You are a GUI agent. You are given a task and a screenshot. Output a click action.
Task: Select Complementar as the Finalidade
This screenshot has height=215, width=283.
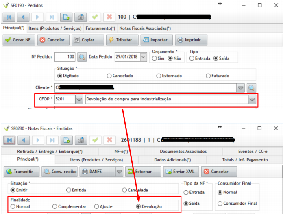pyautogui.click(x=54, y=206)
